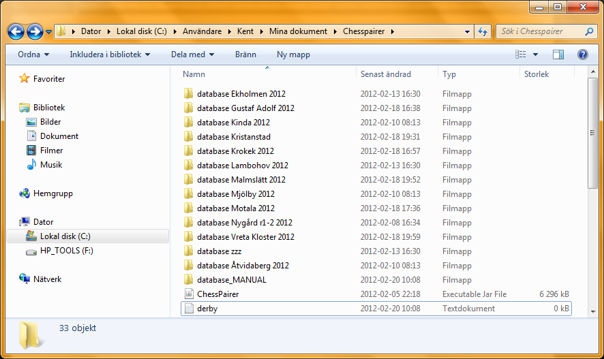The height and width of the screenshot is (359, 604).
Task: Click Dator in the address bar
Action: [x=91, y=31]
